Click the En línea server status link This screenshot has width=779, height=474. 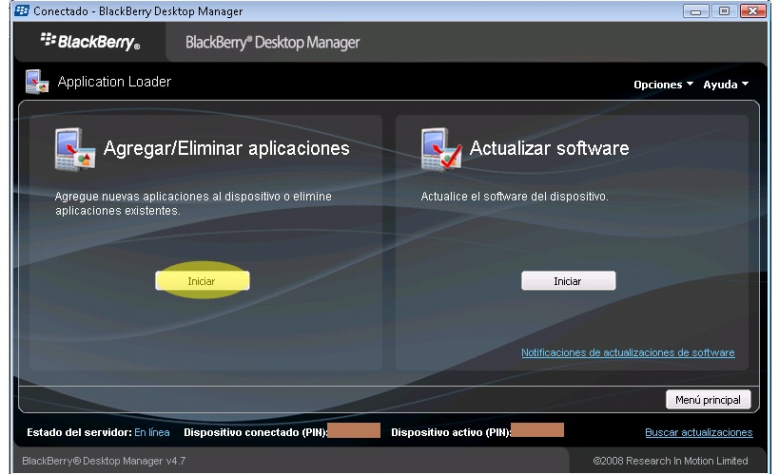tap(152, 432)
